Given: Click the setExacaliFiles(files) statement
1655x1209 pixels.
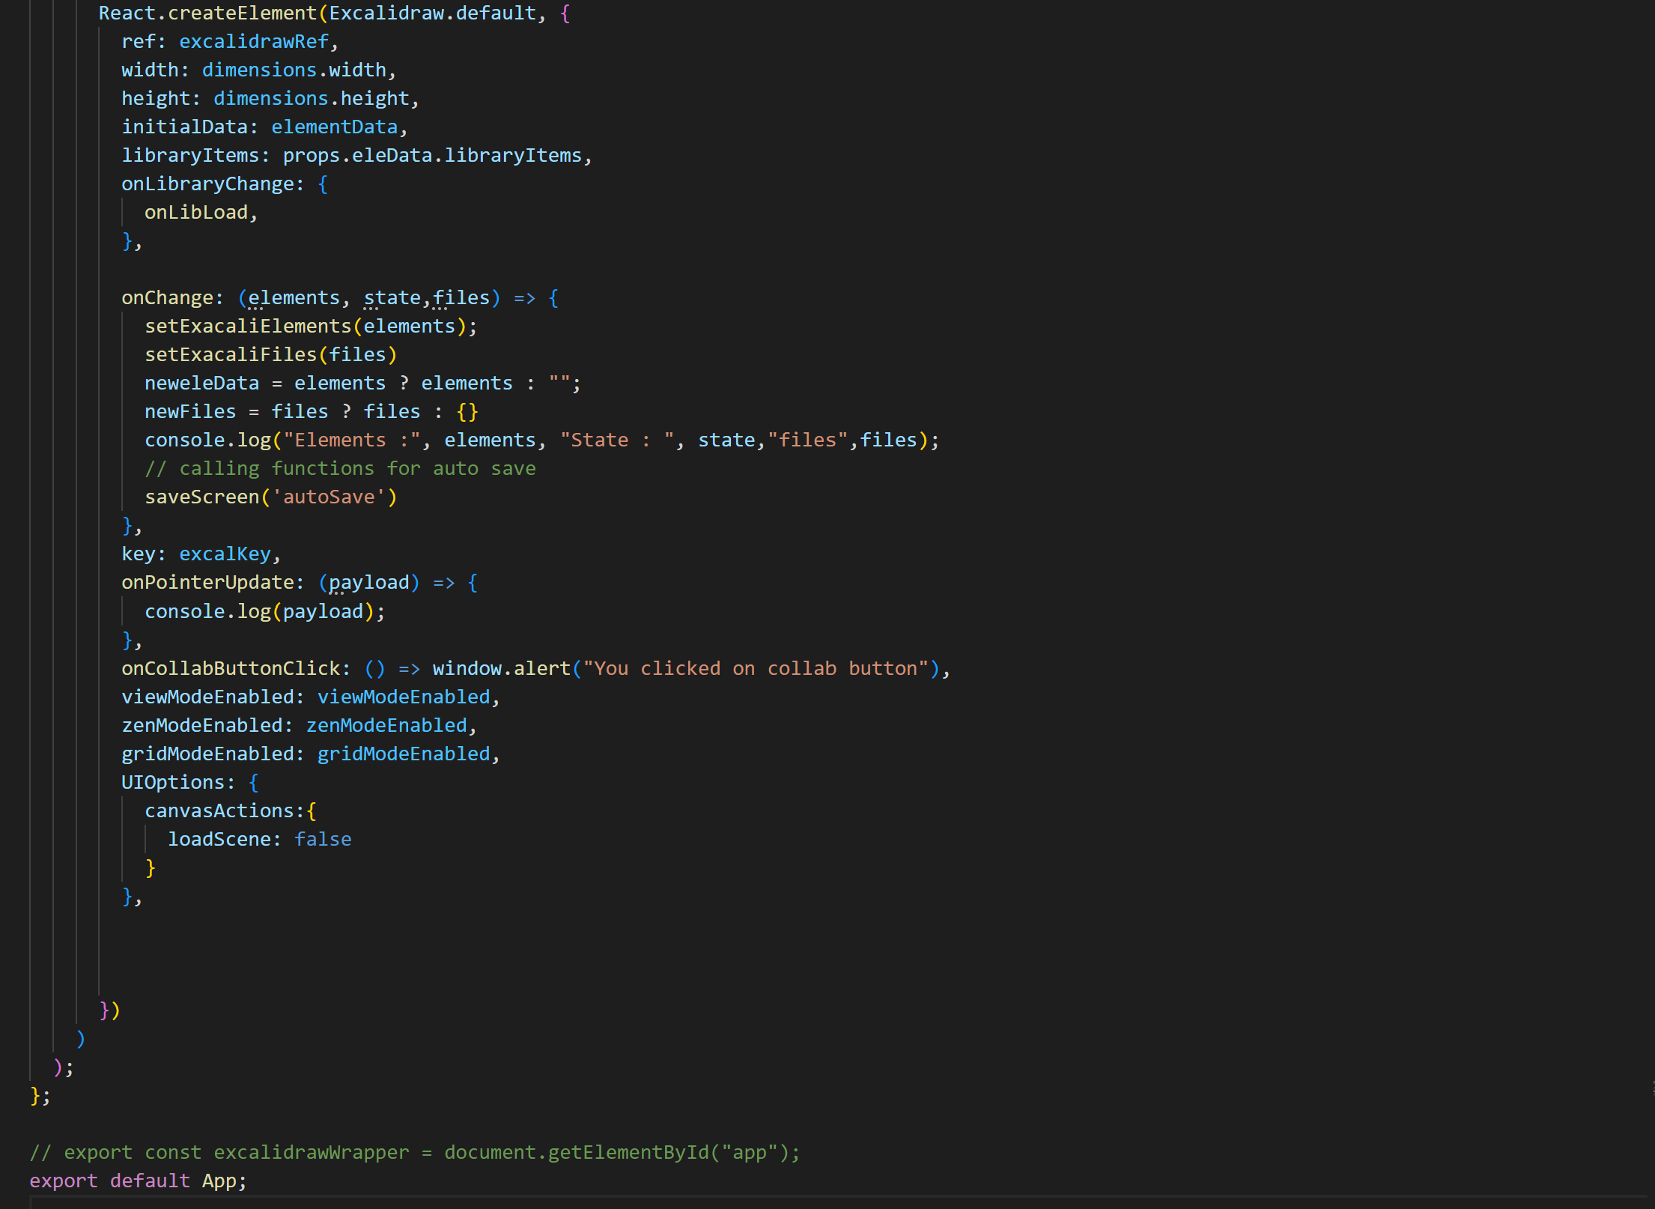Looking at the screenshot, I should (x=270, y=354).
